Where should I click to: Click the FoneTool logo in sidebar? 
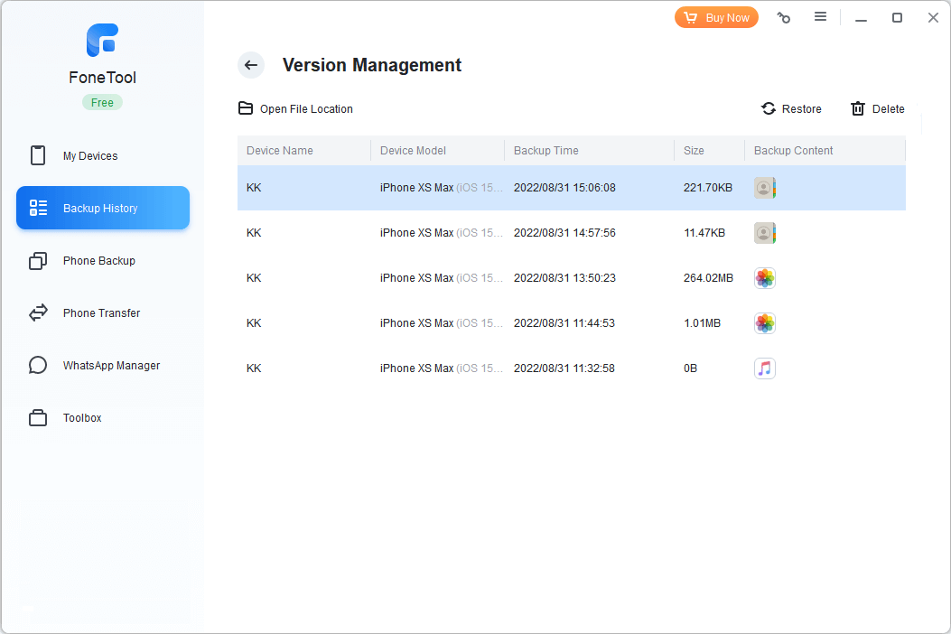pyautogui.click(x=102, y=41)
